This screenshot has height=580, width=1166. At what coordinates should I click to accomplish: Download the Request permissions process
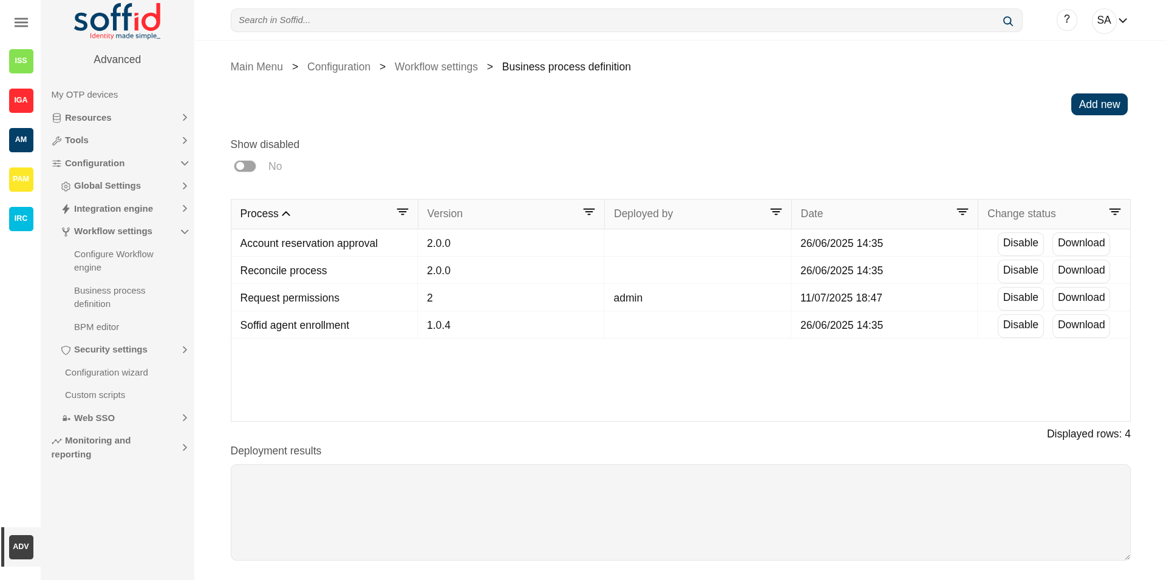(1081, 298)
